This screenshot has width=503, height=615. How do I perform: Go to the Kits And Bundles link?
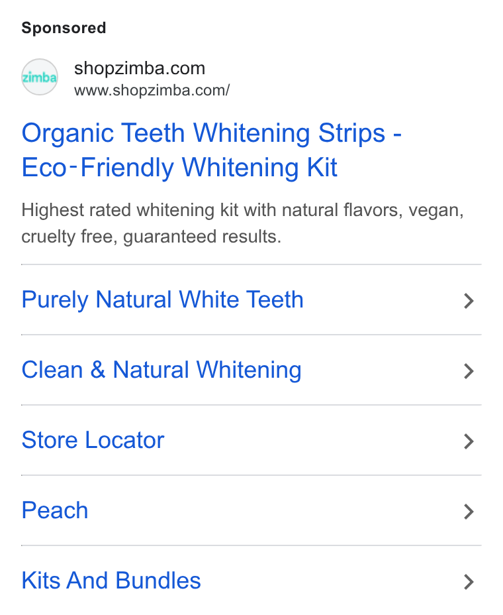point(111,581)
